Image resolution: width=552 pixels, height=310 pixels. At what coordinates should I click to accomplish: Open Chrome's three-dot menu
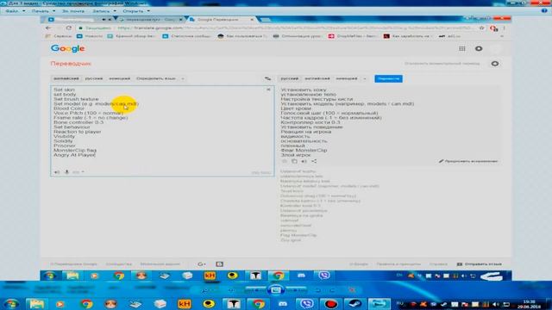(504, 28)
